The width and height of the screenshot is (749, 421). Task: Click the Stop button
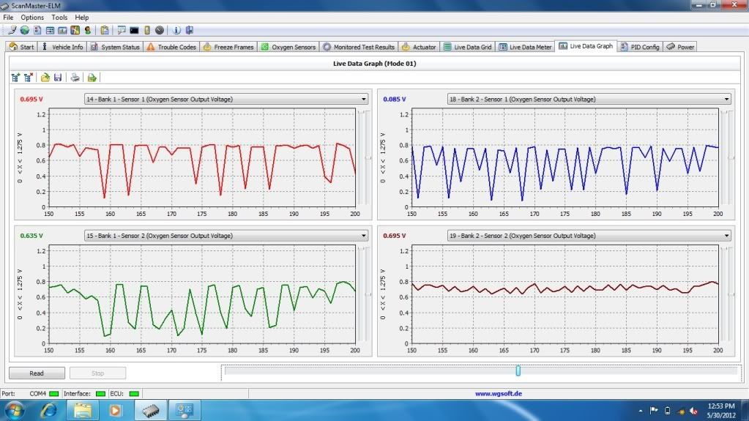97,373
